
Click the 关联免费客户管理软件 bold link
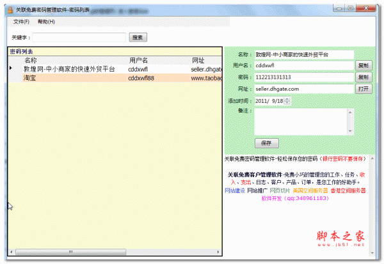point(255,175)
